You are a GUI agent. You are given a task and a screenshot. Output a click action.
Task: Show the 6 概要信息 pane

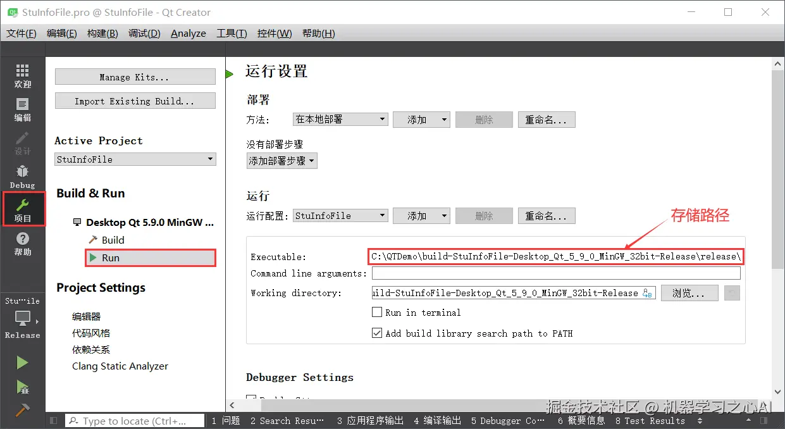581,421
